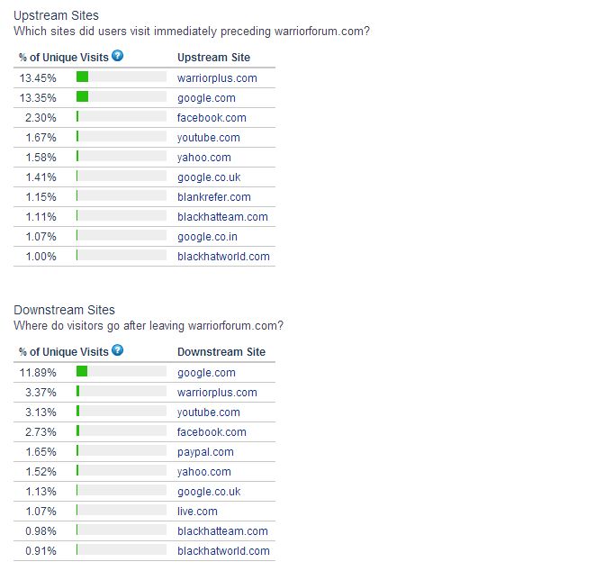Open the paypal.com downstream link
Screen dimensions: 595x580
pos(205,452)
